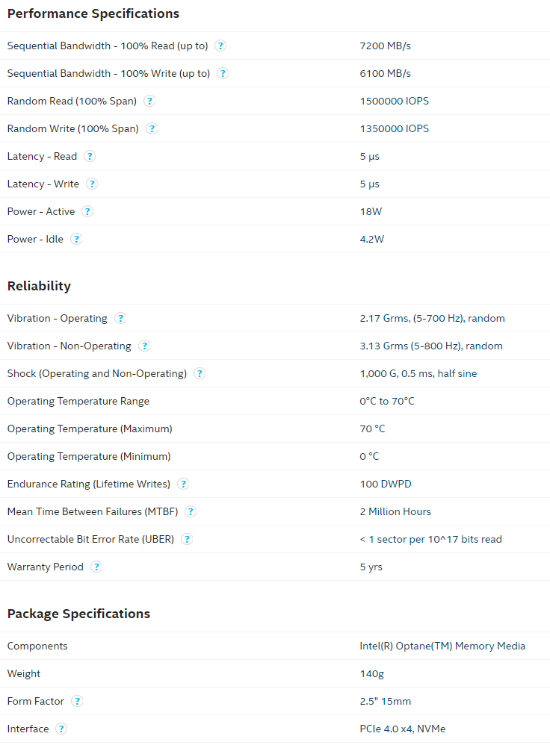Screen dimensions: 550x748
Task: Click help icon next to Sequential Read Bandwidth
Action: tap(220, 46)
